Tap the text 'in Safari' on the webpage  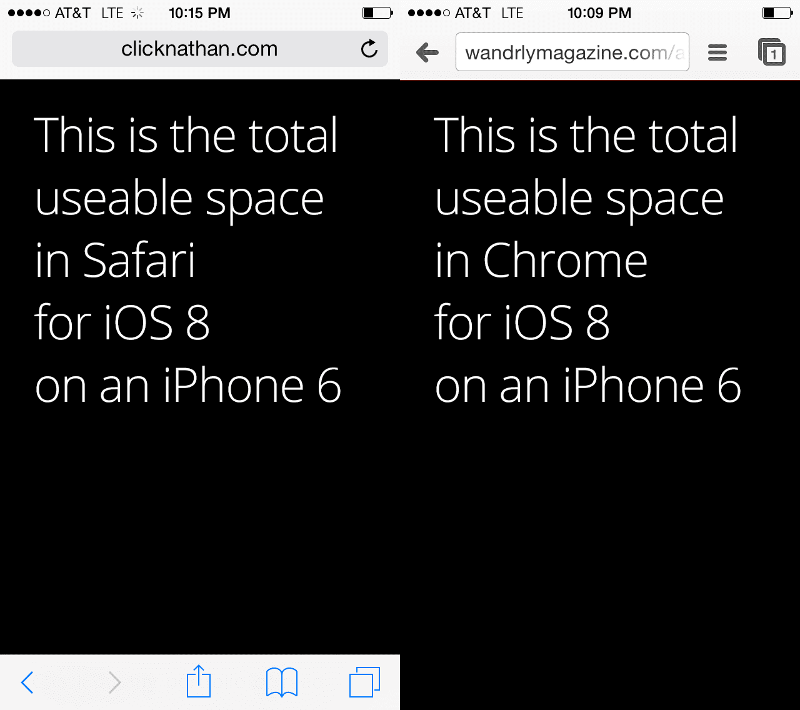click(x=114, y=260)
